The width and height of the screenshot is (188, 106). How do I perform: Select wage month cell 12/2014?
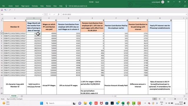(x=34, y=58)
